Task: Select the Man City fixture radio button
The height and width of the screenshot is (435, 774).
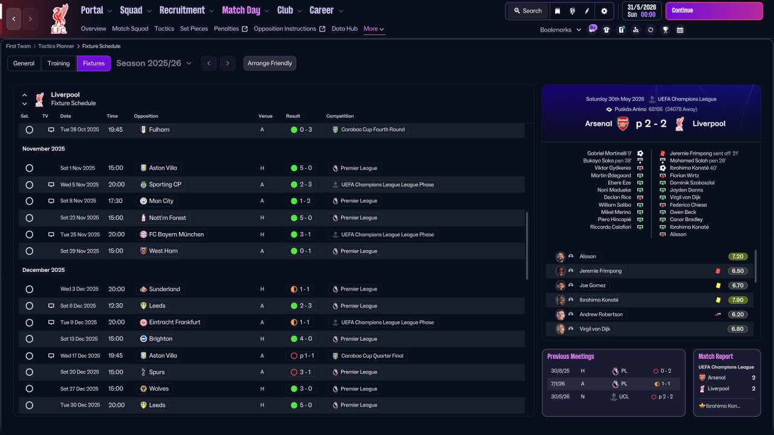Action: tap(29, 201)
